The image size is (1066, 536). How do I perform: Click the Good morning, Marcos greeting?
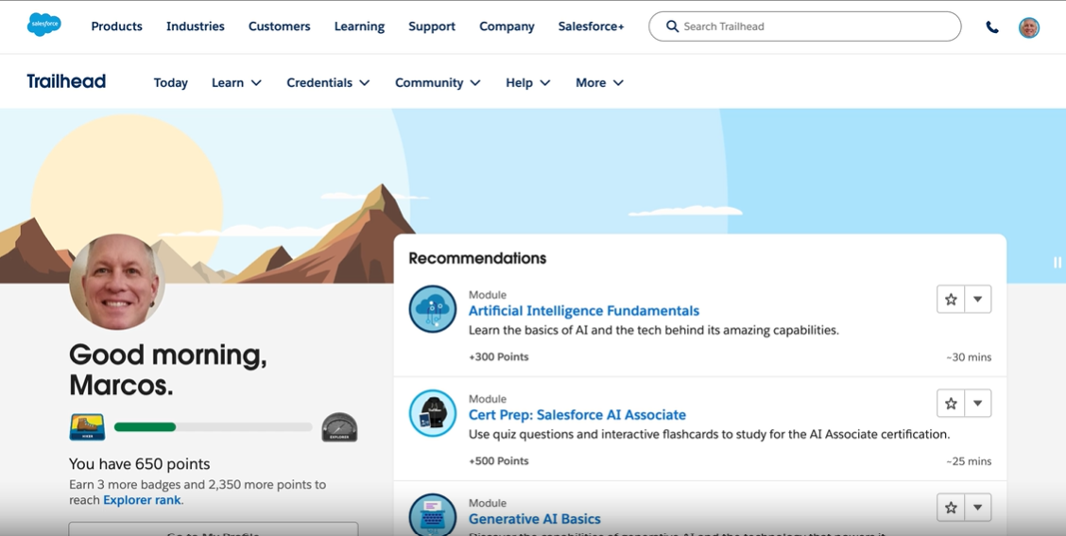pyautogui.click(x=168, y=370)
